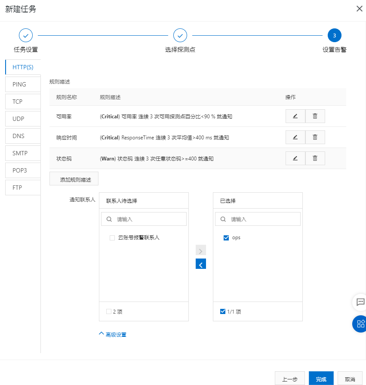Viewport: 366px width, 385px height.
Task: Click 添加规则描述 button
Action: (x=74, y=179)
